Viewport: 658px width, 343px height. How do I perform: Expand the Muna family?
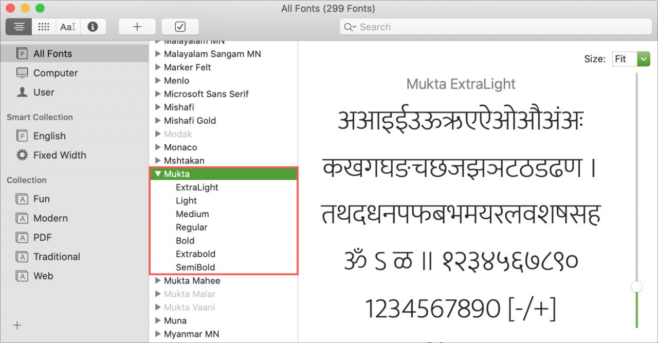coord(157,321)
